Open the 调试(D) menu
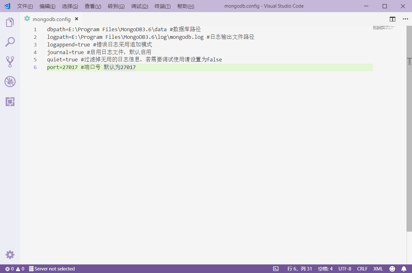Image resolution: width=412 pixels, height=273 pixels. (x=140, y=6)
